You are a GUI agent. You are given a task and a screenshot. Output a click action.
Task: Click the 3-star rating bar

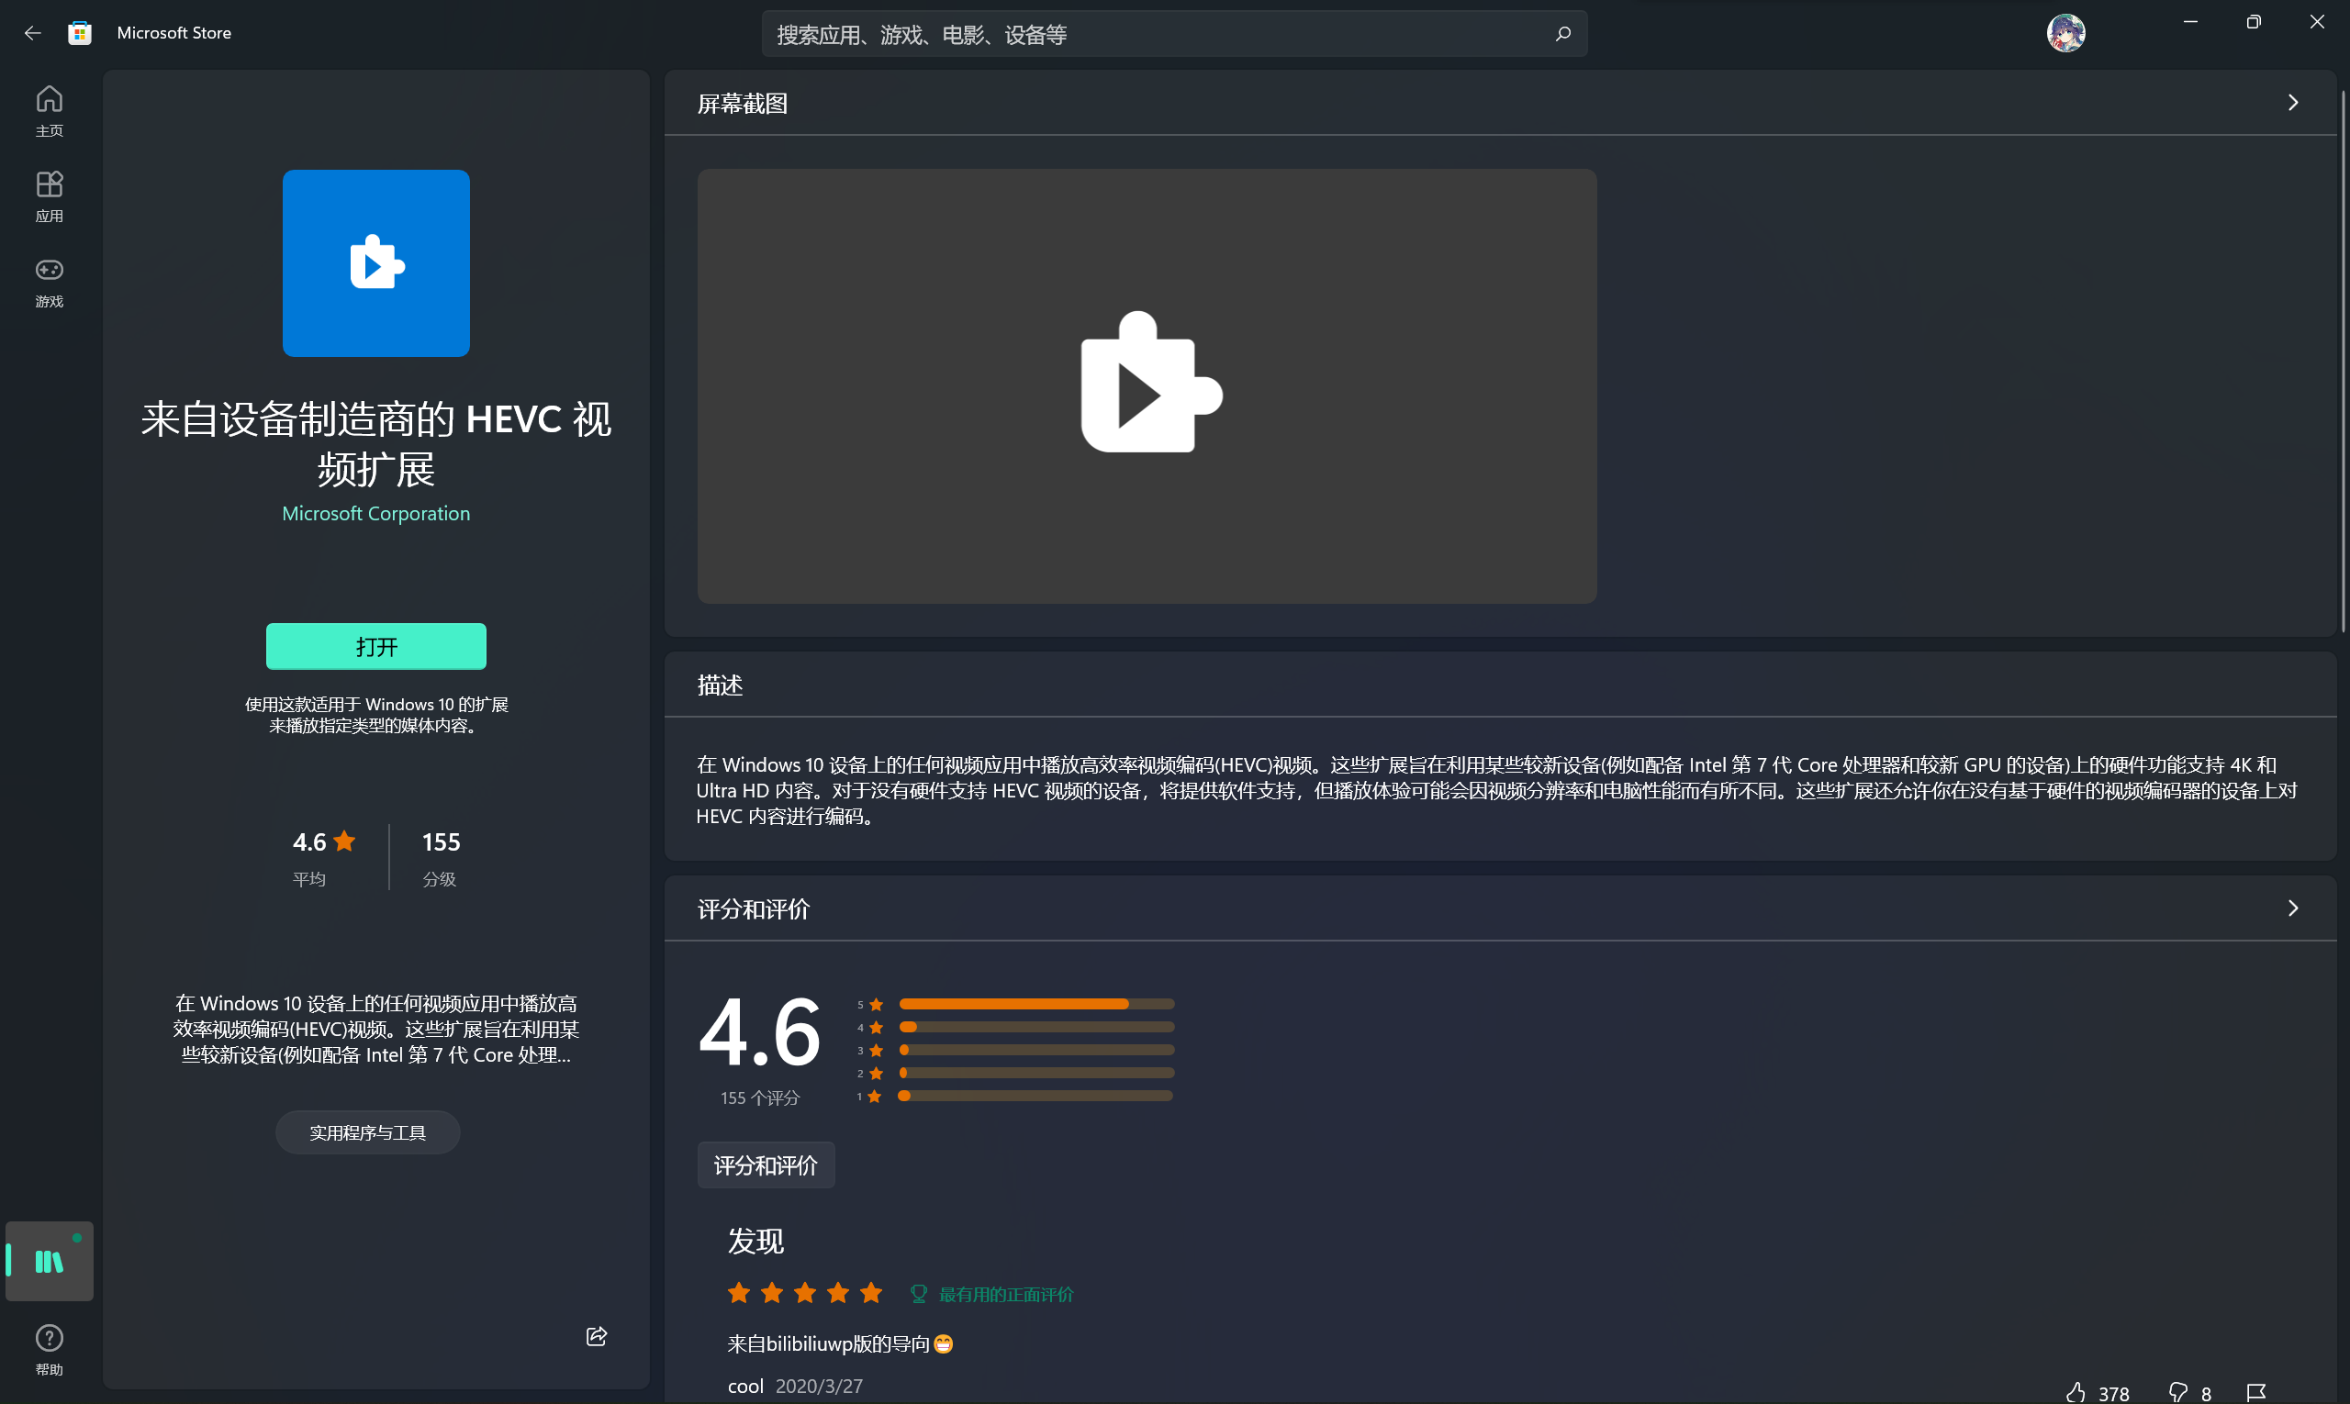(1036, 1050)
